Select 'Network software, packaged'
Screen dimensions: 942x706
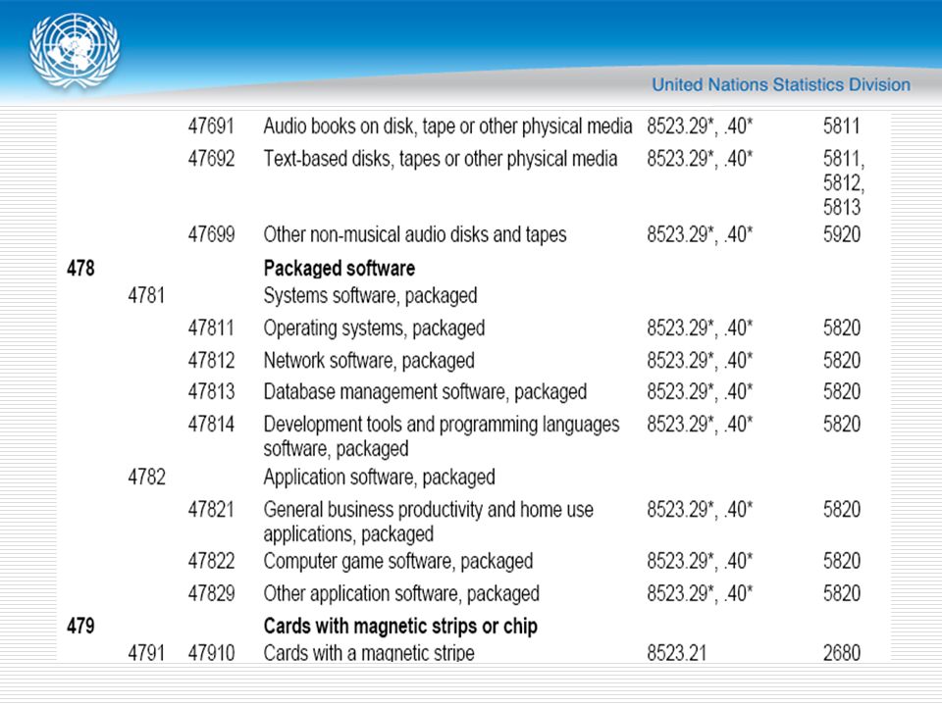click(369, 360)
